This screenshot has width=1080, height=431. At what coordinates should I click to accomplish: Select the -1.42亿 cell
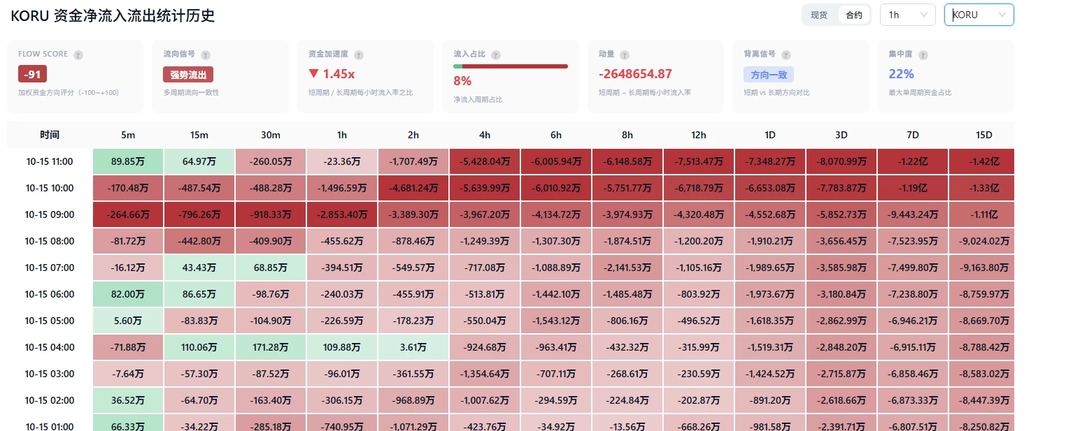pos(982,161)
